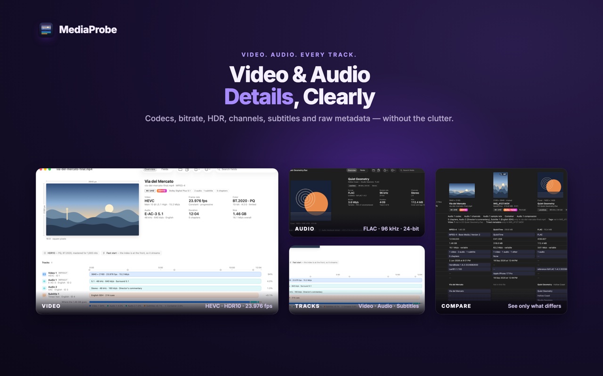Open the share dropdown in the Via del Mercato toolbar
The image size is (603, 376).
pos(197,169)
